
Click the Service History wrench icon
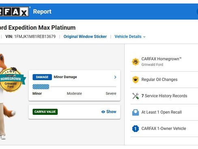click(x=136, y=96)
